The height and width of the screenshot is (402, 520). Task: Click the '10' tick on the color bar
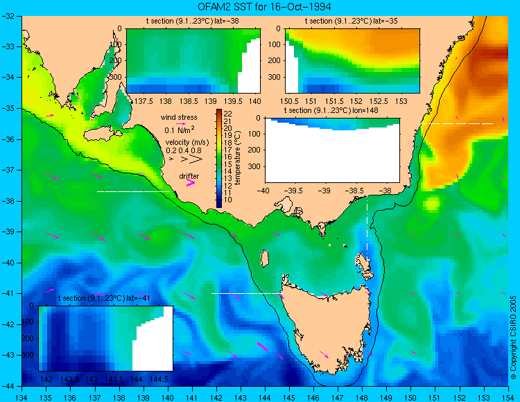(228, 200)
